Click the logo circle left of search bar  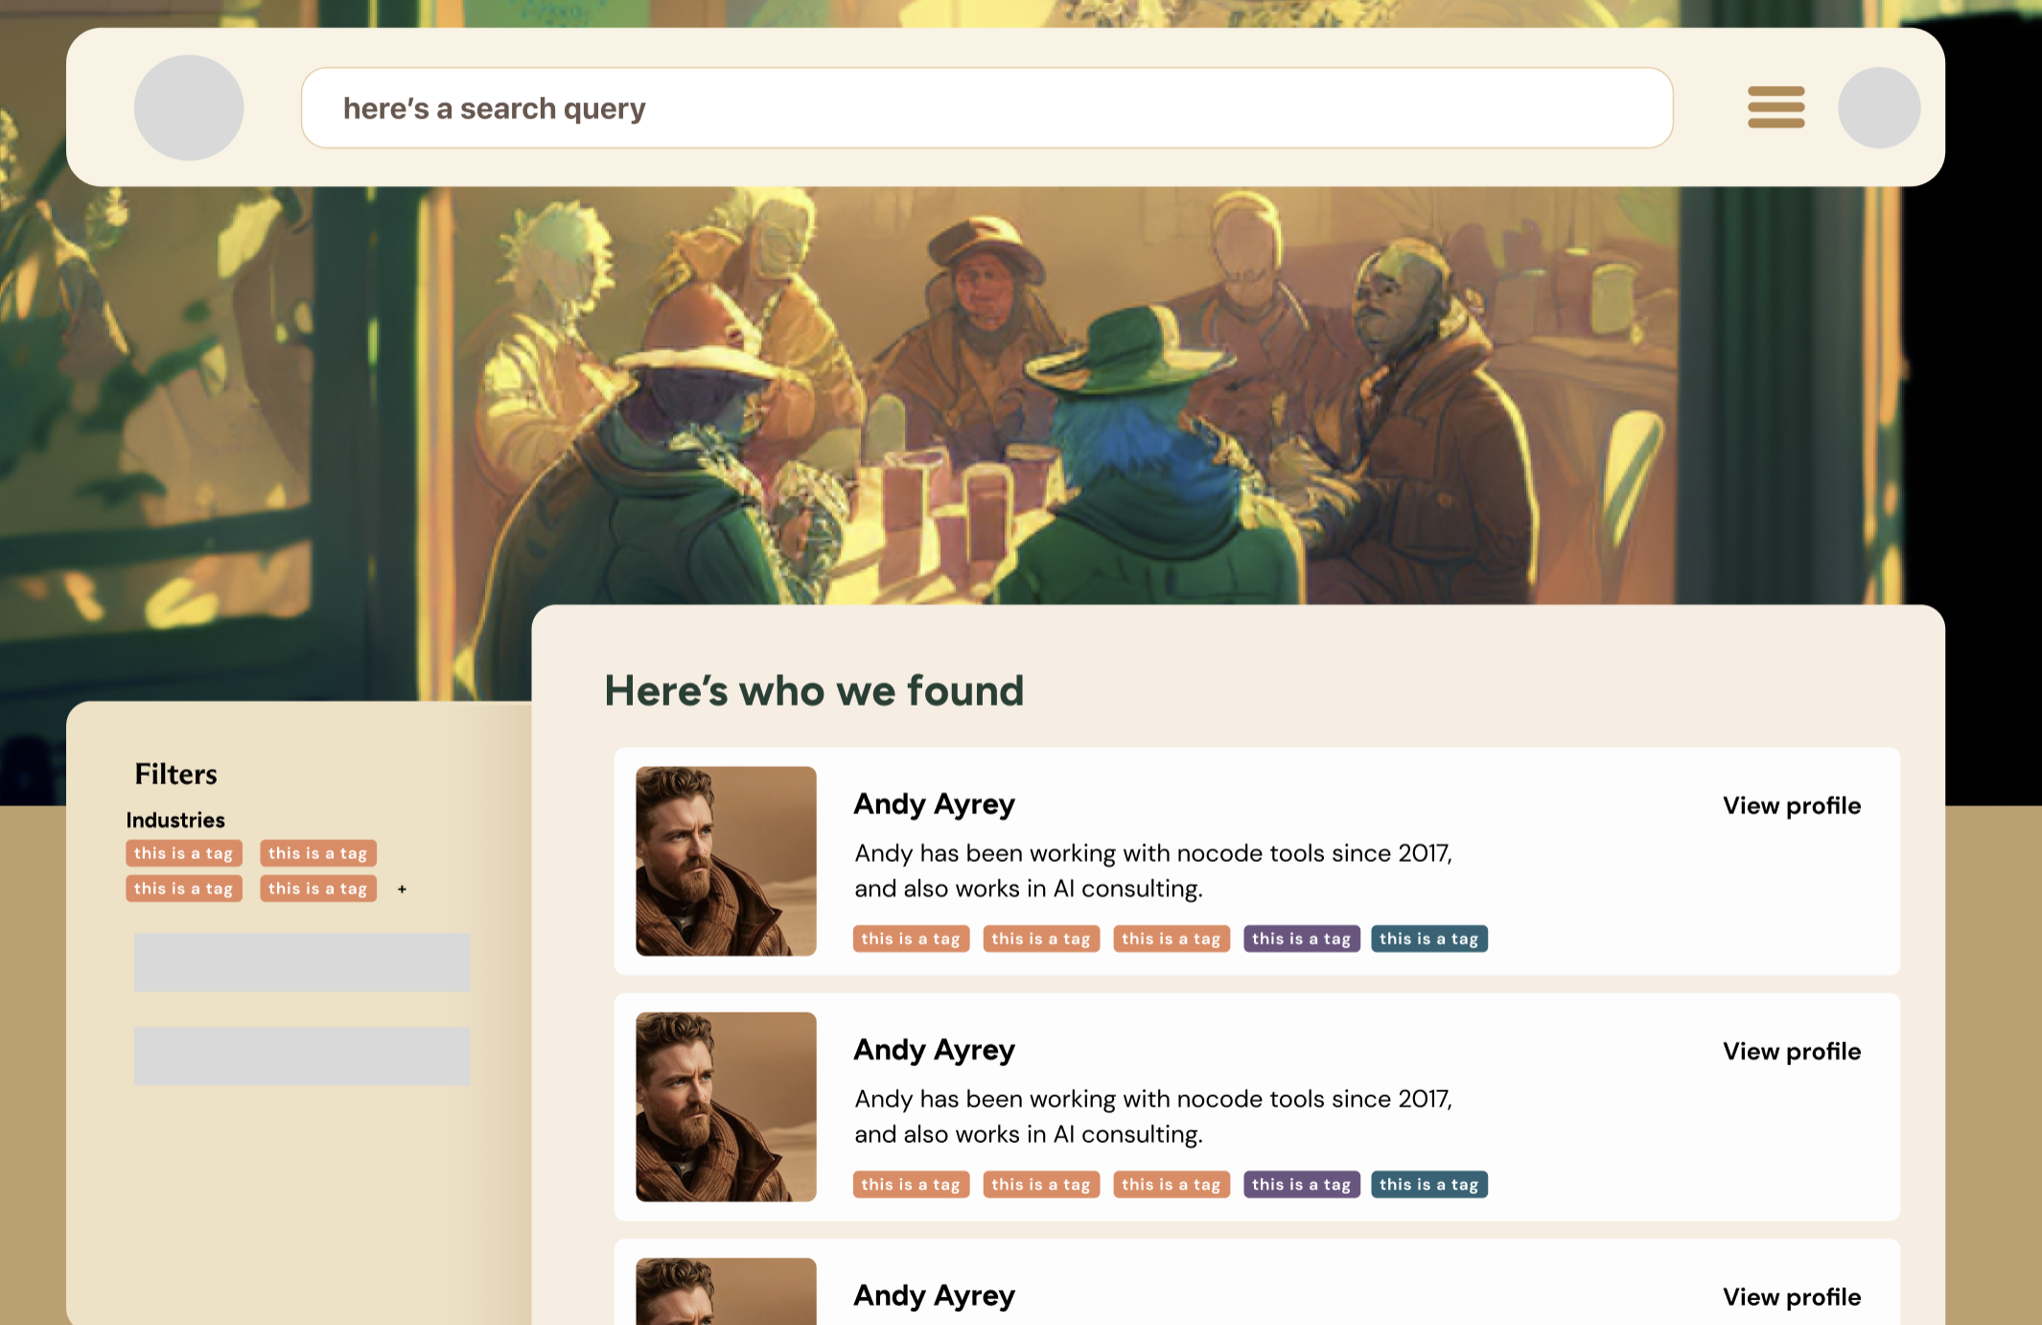(189, 107)
